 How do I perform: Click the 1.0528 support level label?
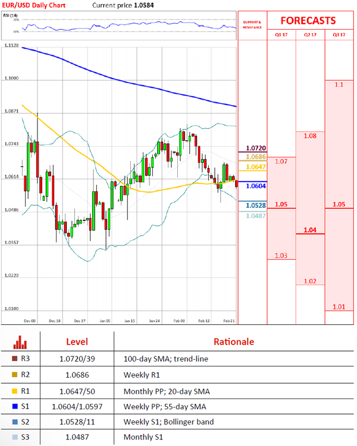(256, 205)
